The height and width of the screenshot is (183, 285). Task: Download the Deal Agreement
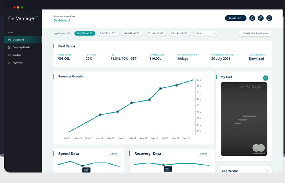(256, 59)
